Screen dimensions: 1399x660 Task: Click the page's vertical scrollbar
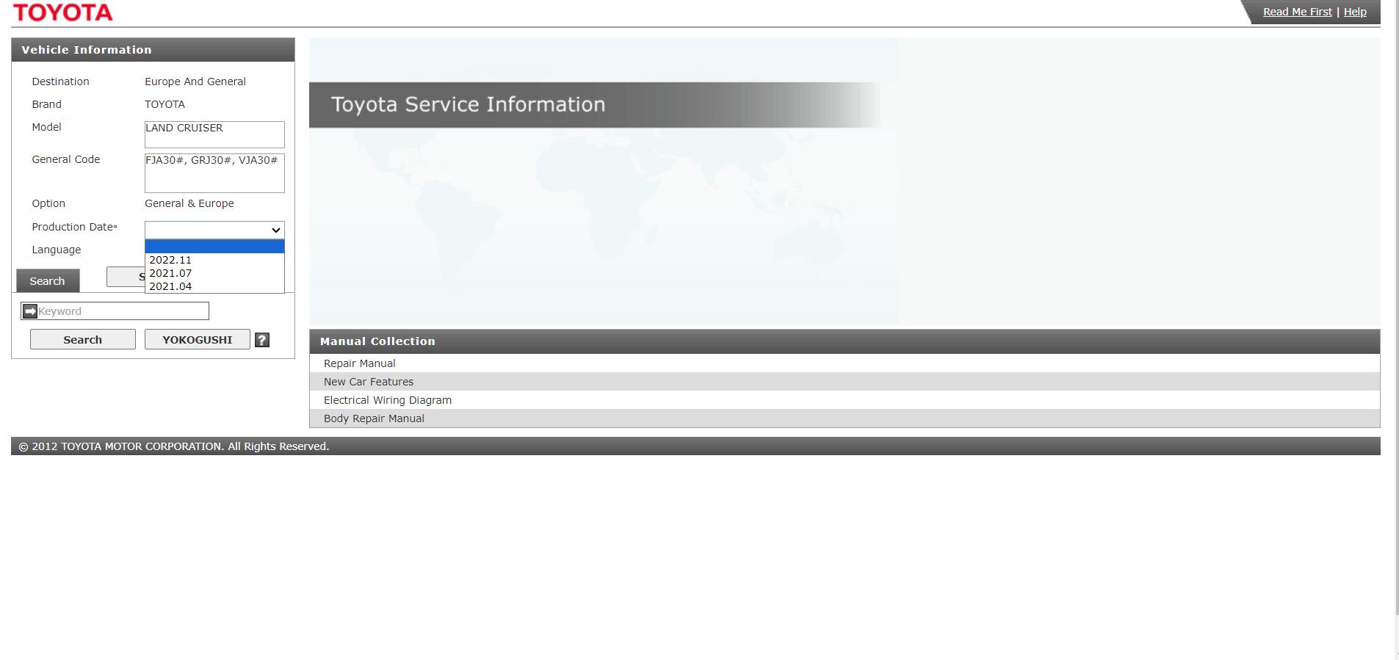(x=1396, y=308)
